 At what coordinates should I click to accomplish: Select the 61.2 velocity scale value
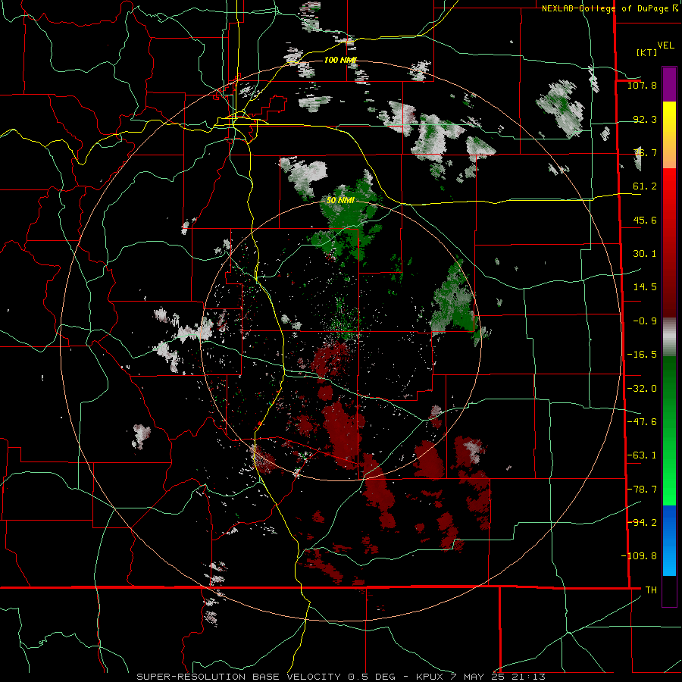tap(645, 186)
